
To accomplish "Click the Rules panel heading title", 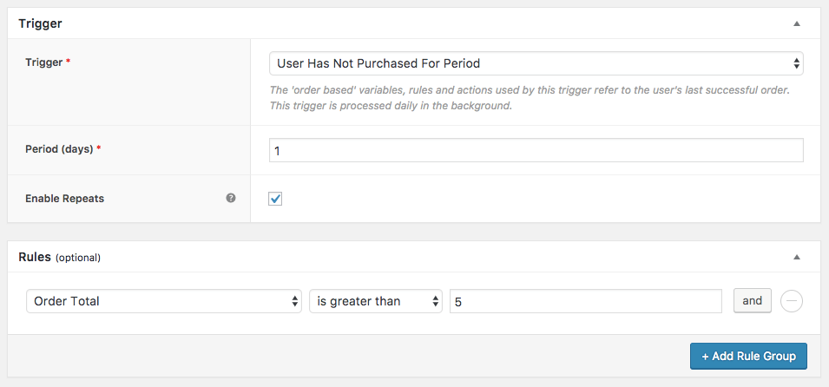I will (x=34, y=257).
